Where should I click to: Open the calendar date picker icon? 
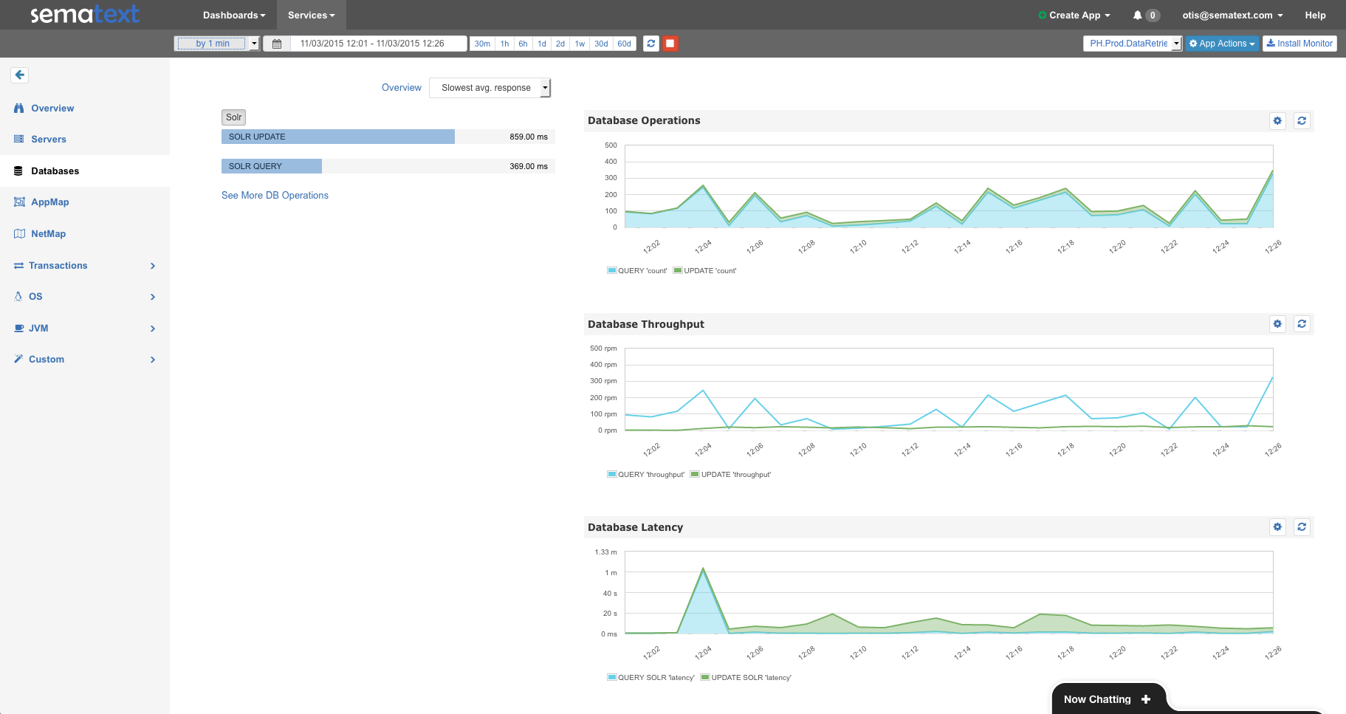[277, 44]
